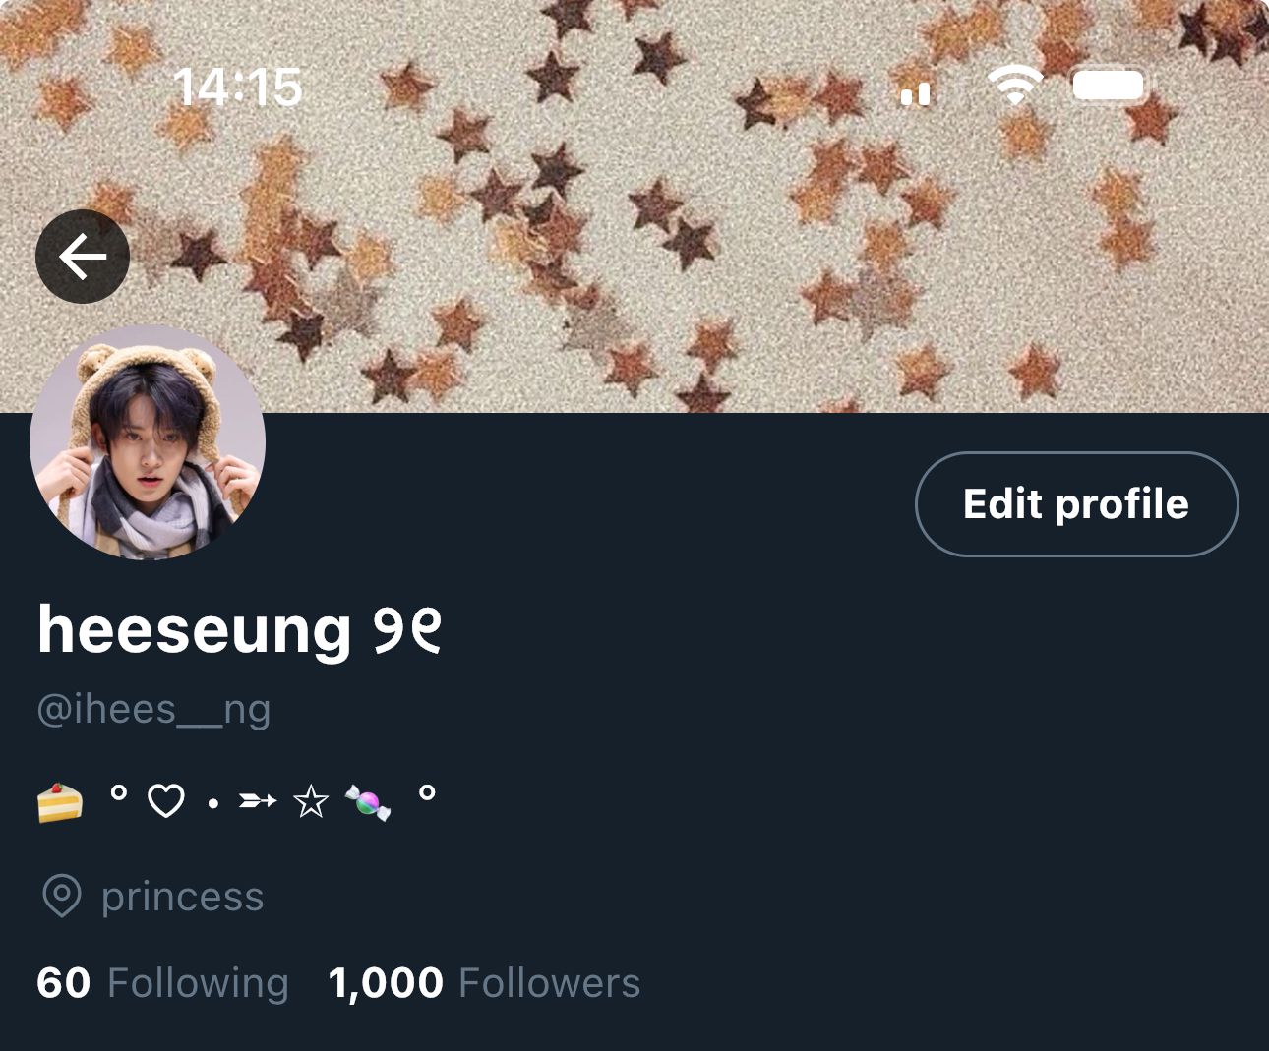Tap the heart symbol in bio
Image resolution: width=1269 pixels, height=1051 pixels.
(x=165, y=802)
